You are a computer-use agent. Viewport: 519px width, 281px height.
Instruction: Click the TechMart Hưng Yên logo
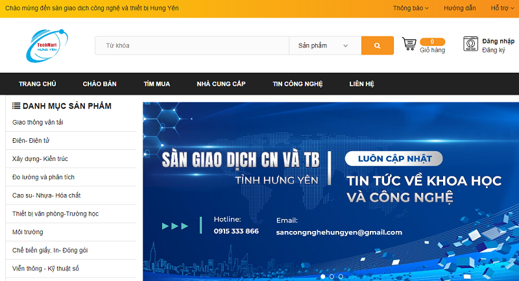[47, 45]
